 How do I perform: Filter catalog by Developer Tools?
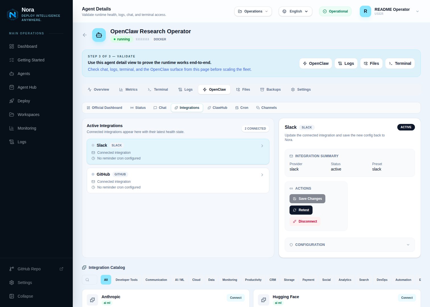(x=127, y=280)
